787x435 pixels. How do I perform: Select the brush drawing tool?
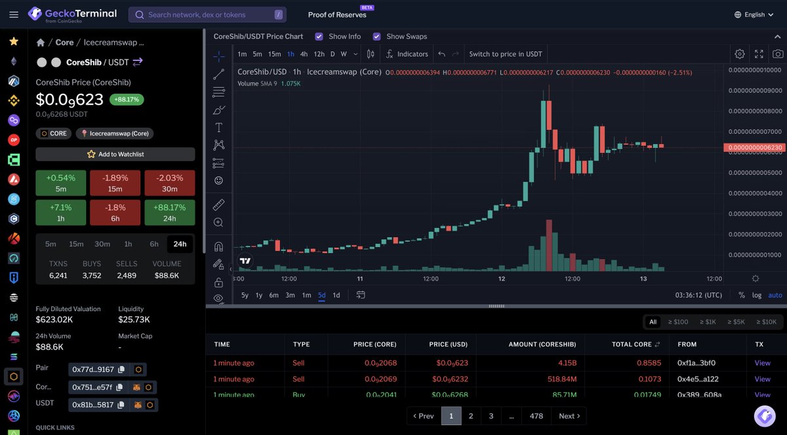pyautogui.click(x=218, y=109)
